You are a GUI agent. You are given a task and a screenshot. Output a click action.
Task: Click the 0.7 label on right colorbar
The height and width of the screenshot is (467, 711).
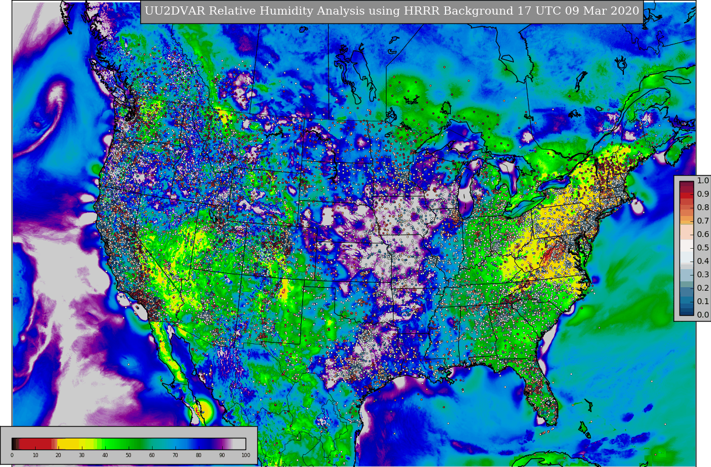pyautogui.click(x=703, y=221)
